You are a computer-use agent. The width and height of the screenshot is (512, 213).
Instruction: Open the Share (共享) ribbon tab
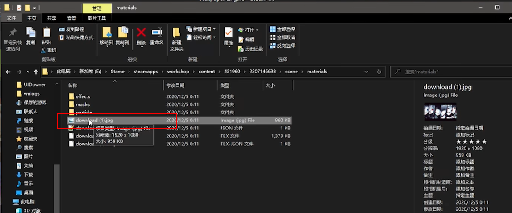pos(52,18)
